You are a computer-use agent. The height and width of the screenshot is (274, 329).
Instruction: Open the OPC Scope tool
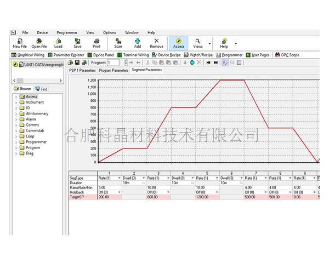pos(287,55)
